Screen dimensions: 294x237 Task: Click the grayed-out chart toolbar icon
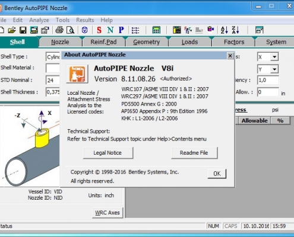[x=199, y=30]
